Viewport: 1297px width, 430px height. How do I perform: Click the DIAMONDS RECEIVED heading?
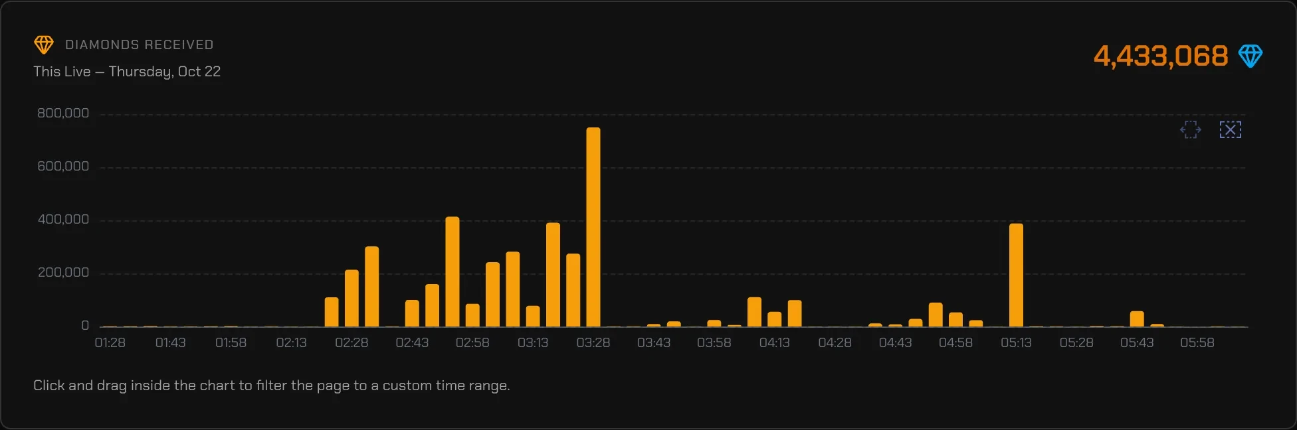click(x=140, y=44)
